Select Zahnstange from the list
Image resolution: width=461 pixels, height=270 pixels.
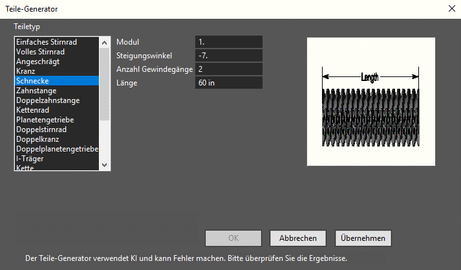pos(57,91)
